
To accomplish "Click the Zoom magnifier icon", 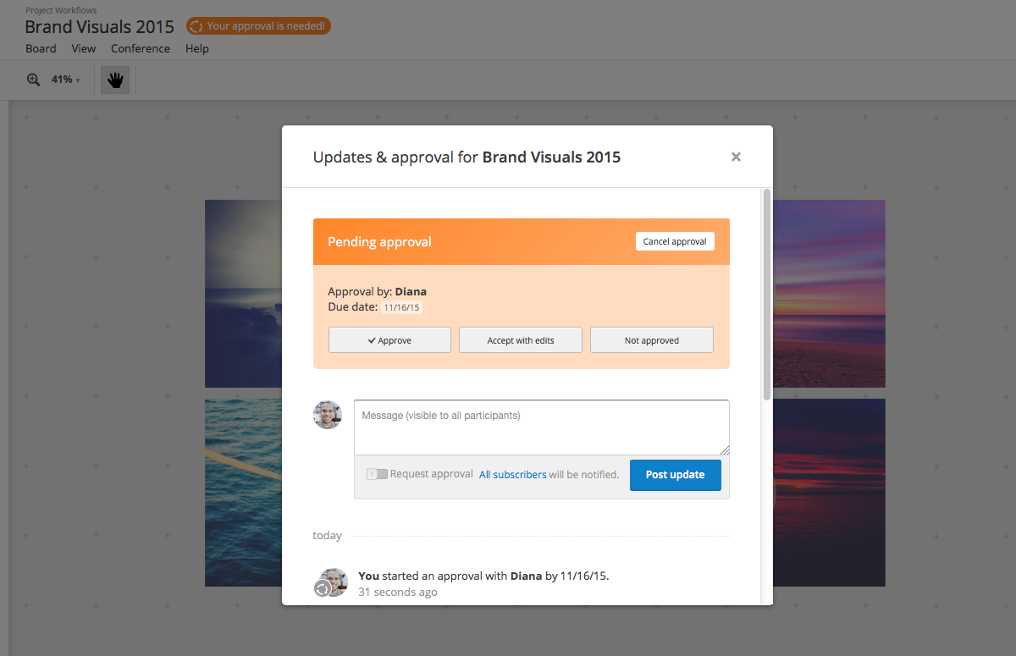I will [33, 79].
